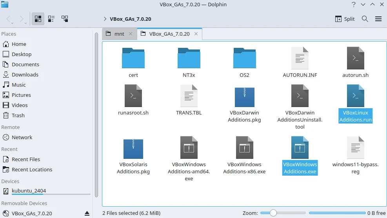Select VBoxWindowsAdditions-x86.exe icon
This screenshot has width=387, height=218.
244,147
